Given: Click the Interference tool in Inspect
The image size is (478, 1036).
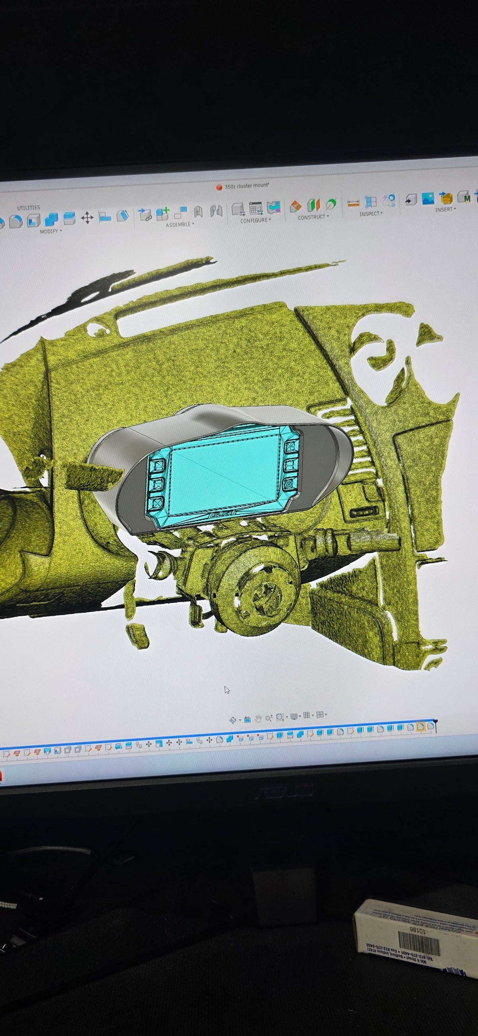Looking at the screenshot, I should (x=371, y=202).
